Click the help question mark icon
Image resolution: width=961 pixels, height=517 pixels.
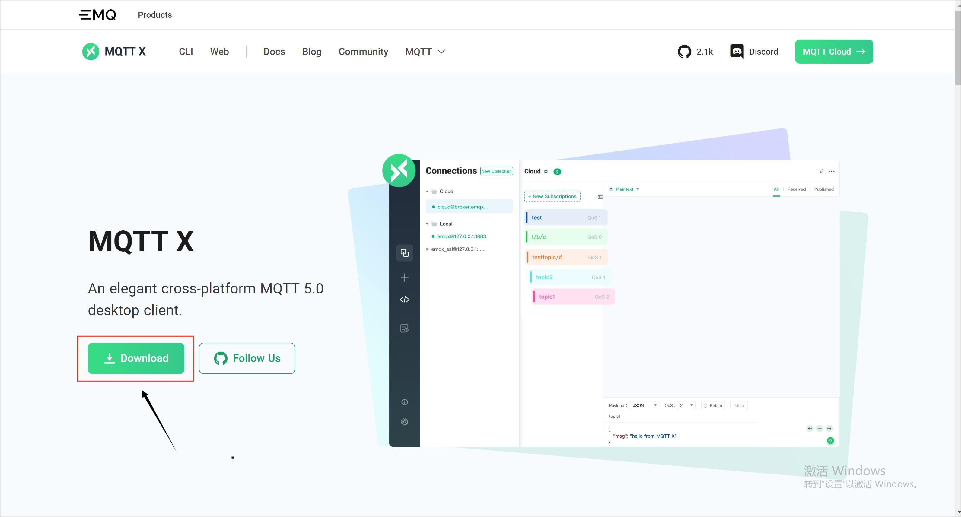pos(611,189)
